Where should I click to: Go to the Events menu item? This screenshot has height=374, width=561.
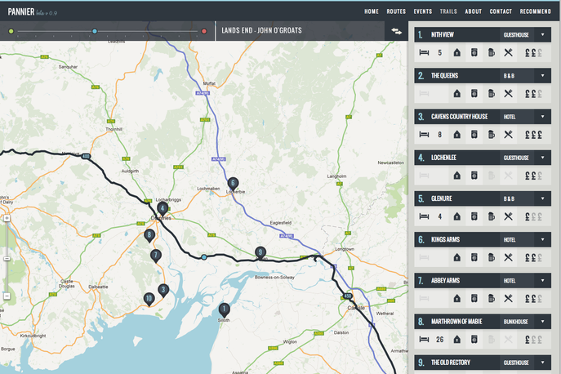coord(422,11)
